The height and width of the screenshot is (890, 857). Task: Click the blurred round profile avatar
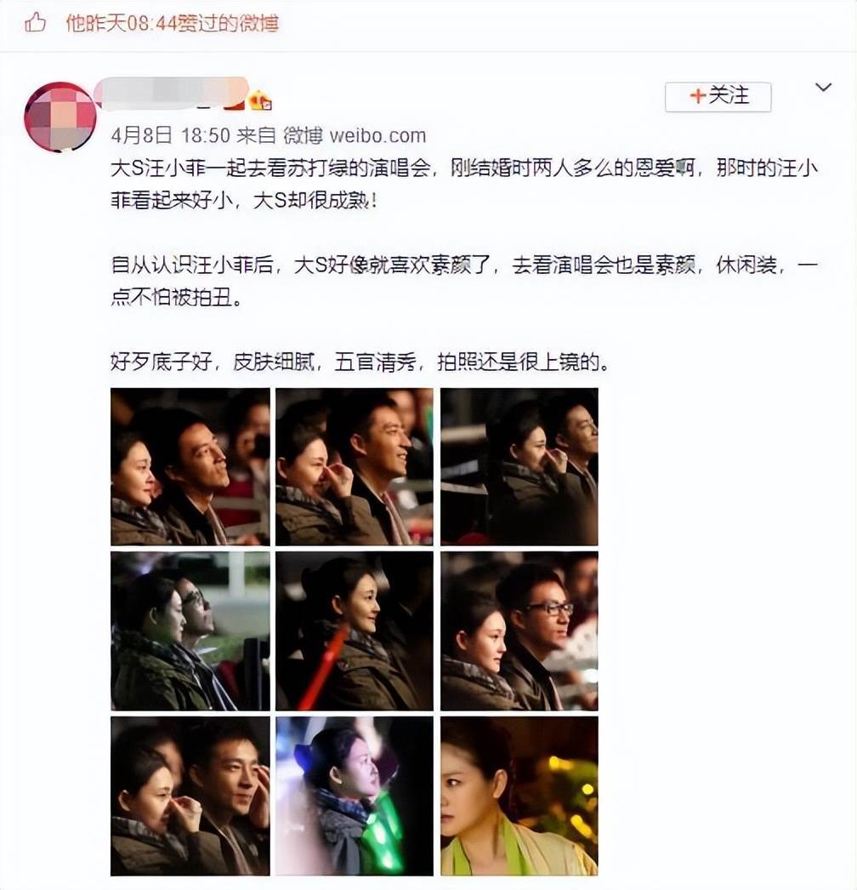(x=60, y=117)
